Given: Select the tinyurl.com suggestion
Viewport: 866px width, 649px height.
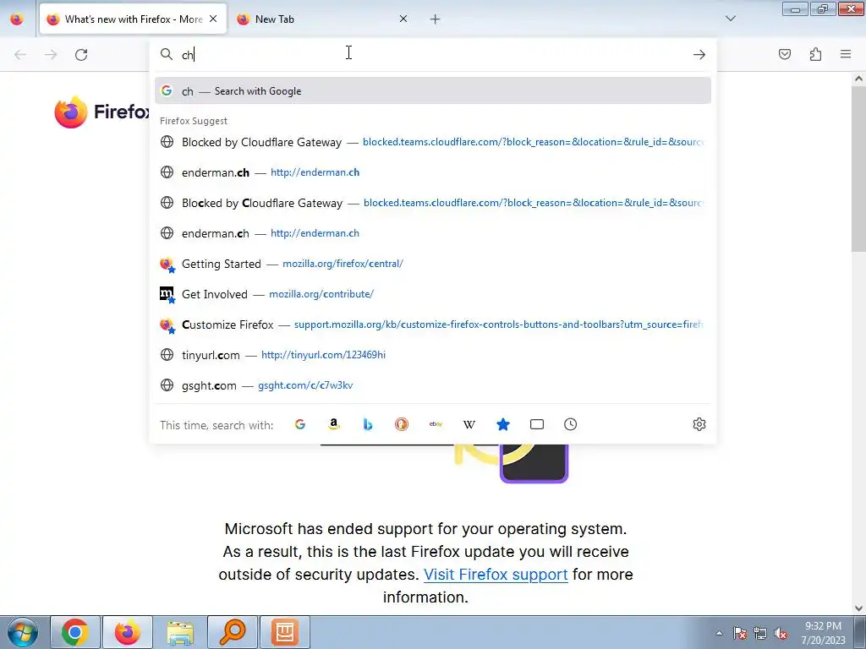Looking at the screenshot, I should (x=432, y=355).
